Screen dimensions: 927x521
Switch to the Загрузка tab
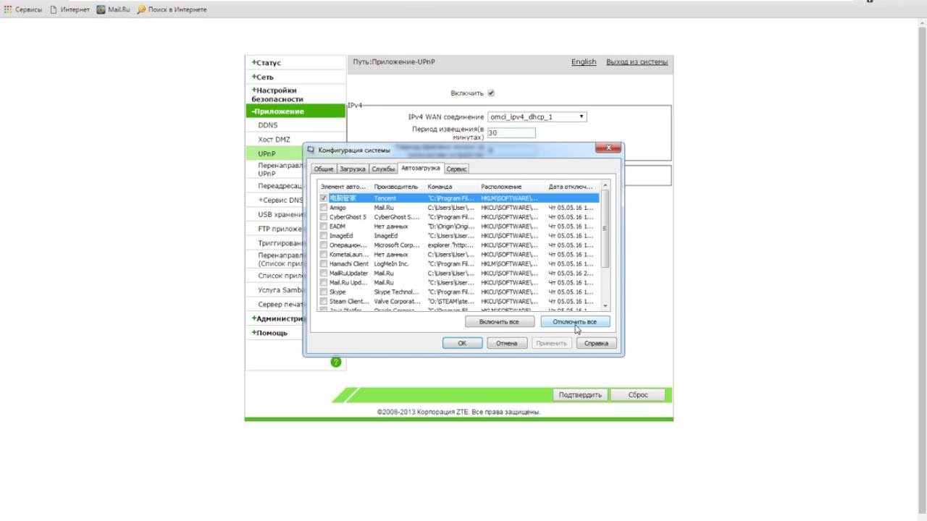353,169
